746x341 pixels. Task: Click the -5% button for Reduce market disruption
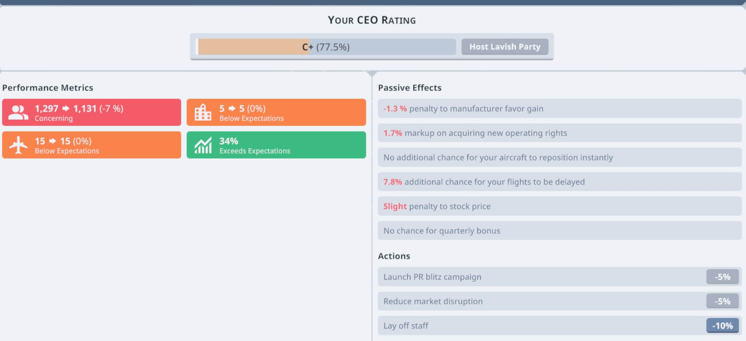click(x=722, y=301)
